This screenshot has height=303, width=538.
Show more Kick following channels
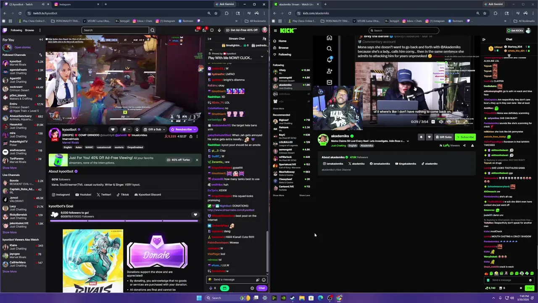coord(278,109)
